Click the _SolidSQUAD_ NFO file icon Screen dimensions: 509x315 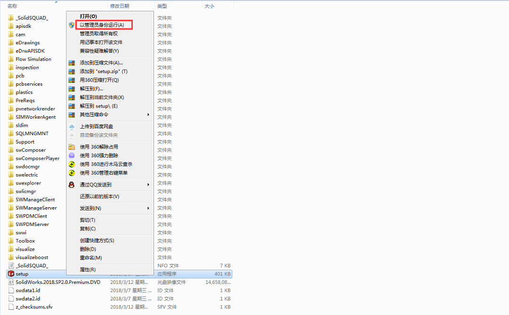point(11,266)
